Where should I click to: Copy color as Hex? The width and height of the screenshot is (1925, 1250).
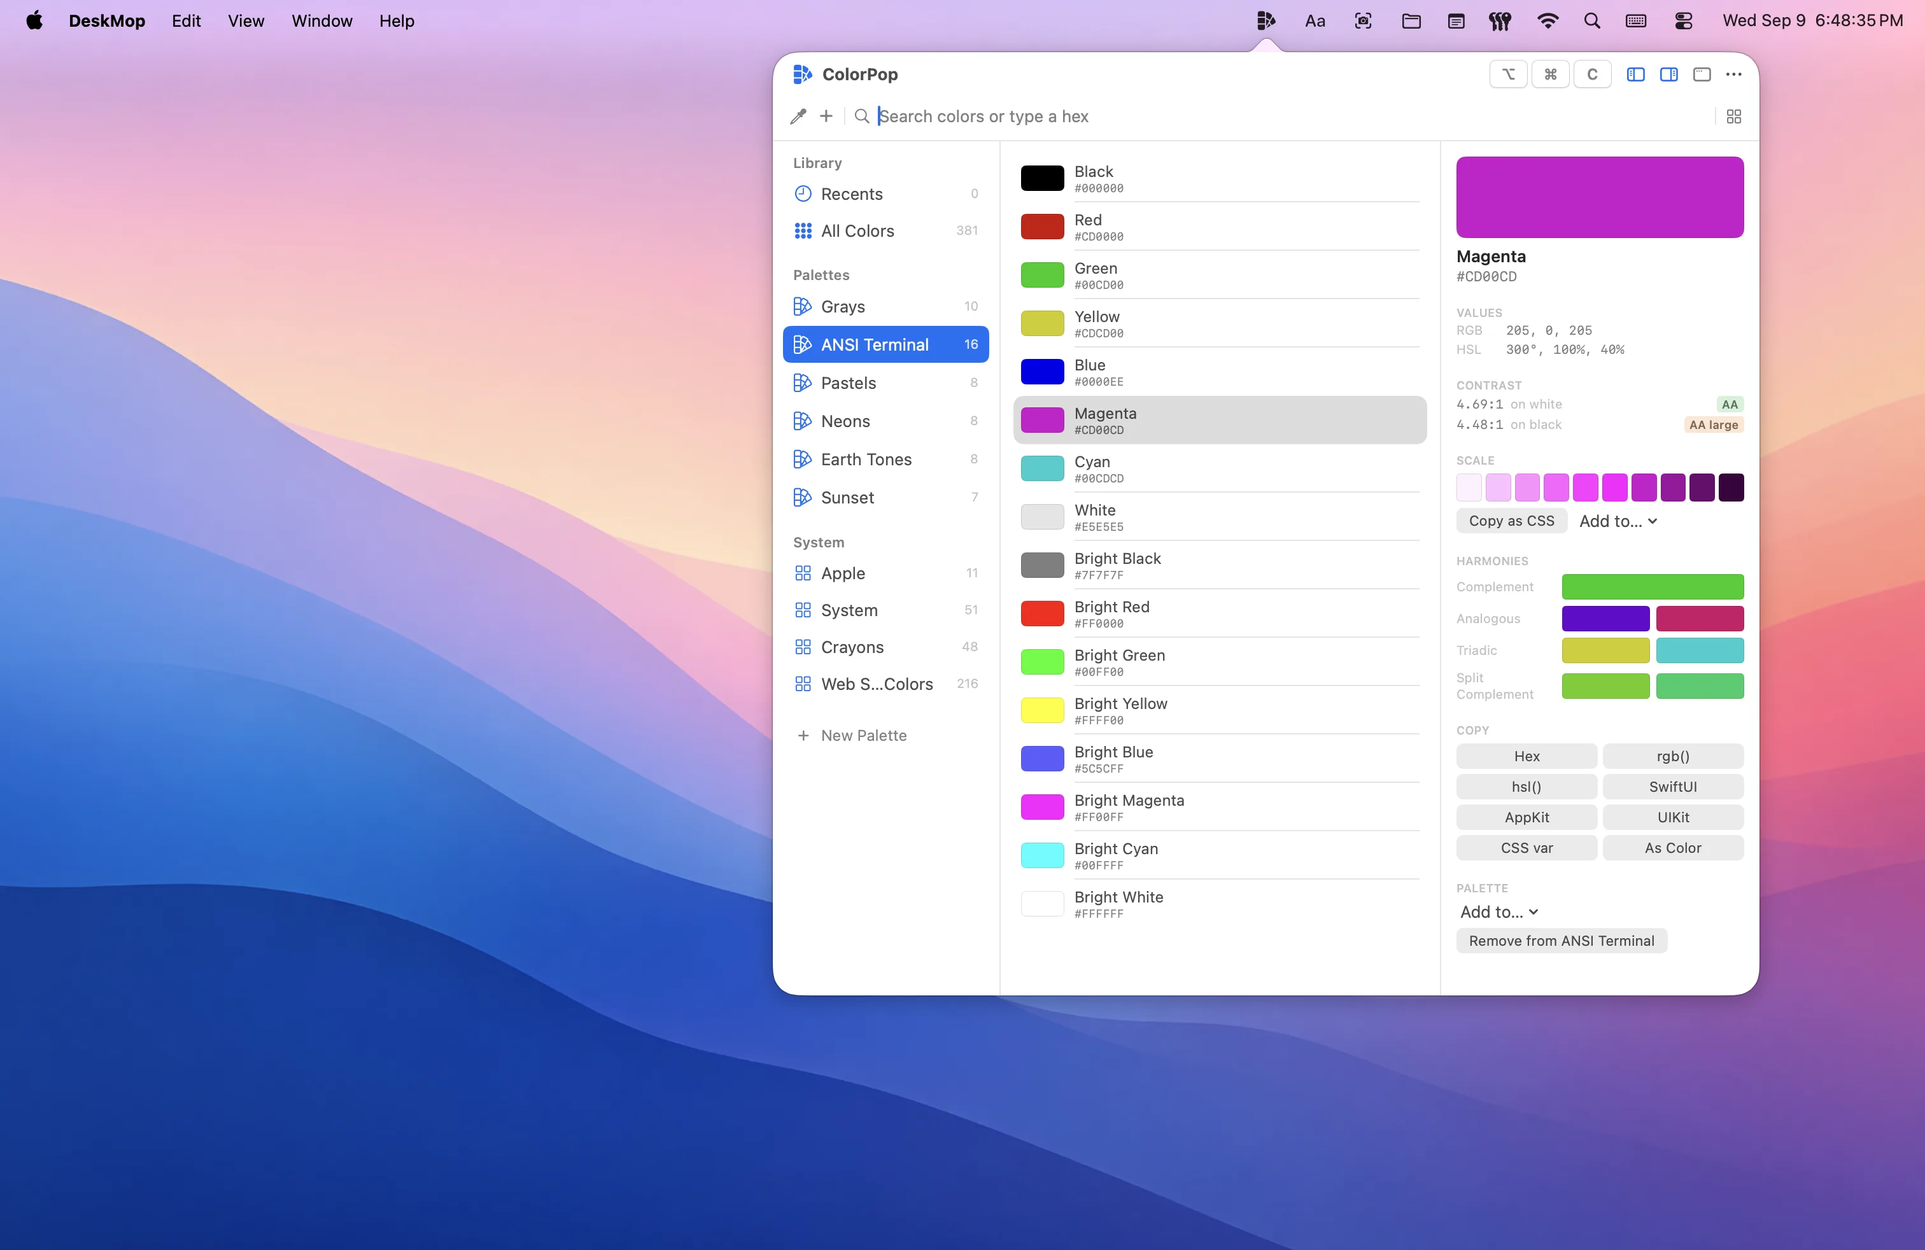(1527, 757)
